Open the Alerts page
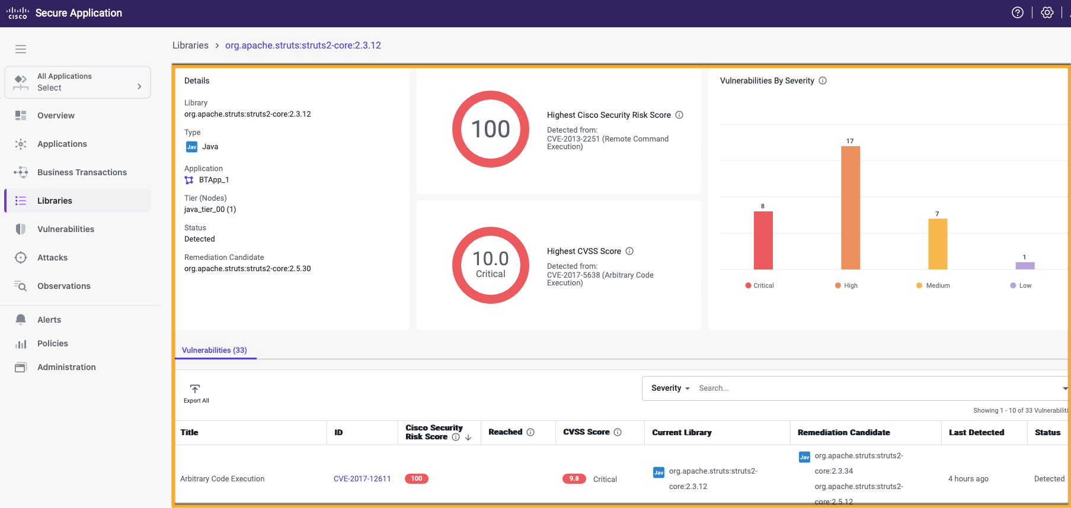Viewport: 1071px width, 508px height. pyautogui.click(x=49, y=320)
